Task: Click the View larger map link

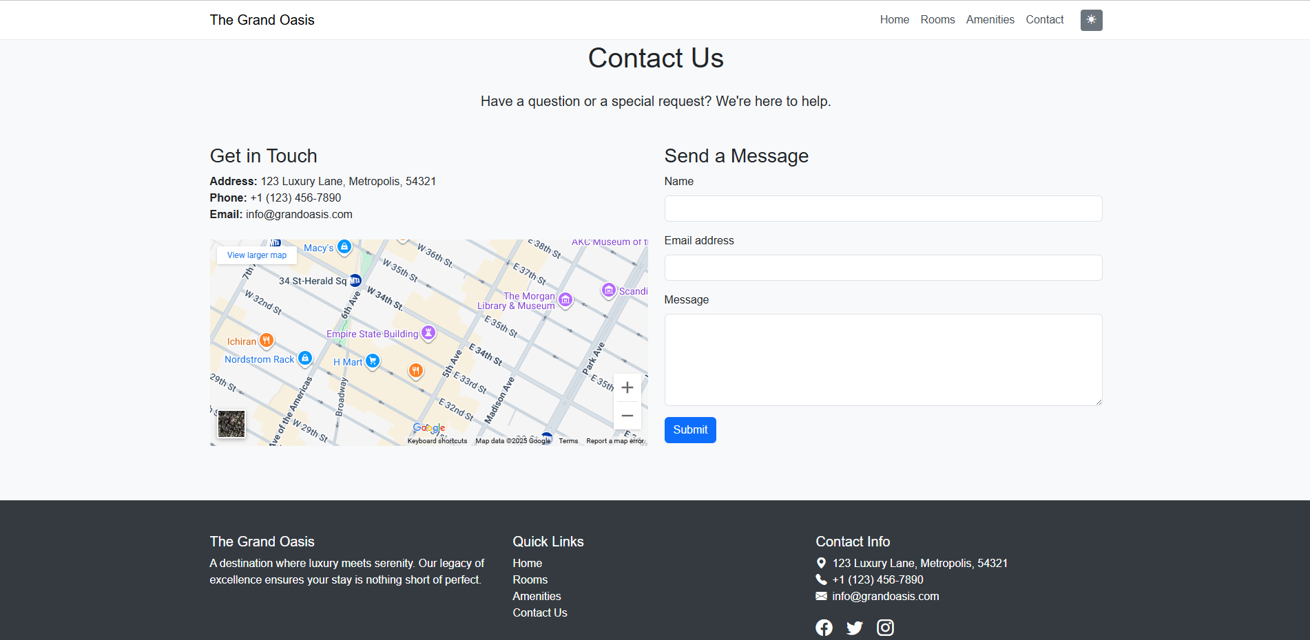Action: click(257, 255)
